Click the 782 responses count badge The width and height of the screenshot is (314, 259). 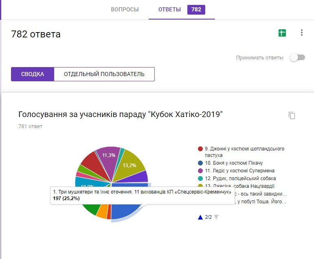pos(196,9)
